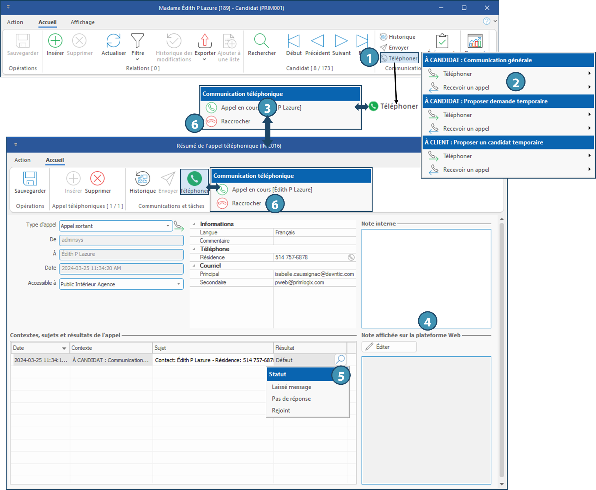This screenshot has width=596, height=490.
Task: Click the Actualiser refresh icon
Action: click(x=113, y=41)
